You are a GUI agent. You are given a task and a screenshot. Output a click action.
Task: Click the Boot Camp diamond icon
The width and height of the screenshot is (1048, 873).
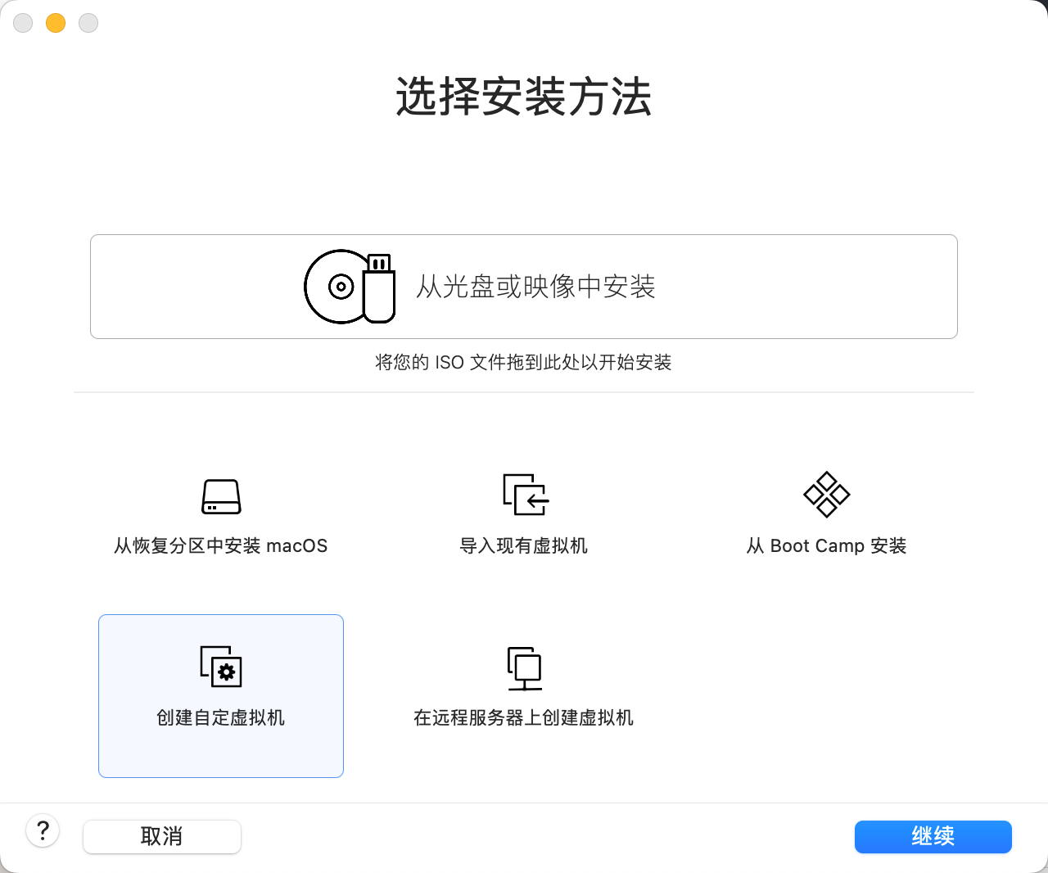click(x=827, y=495)
